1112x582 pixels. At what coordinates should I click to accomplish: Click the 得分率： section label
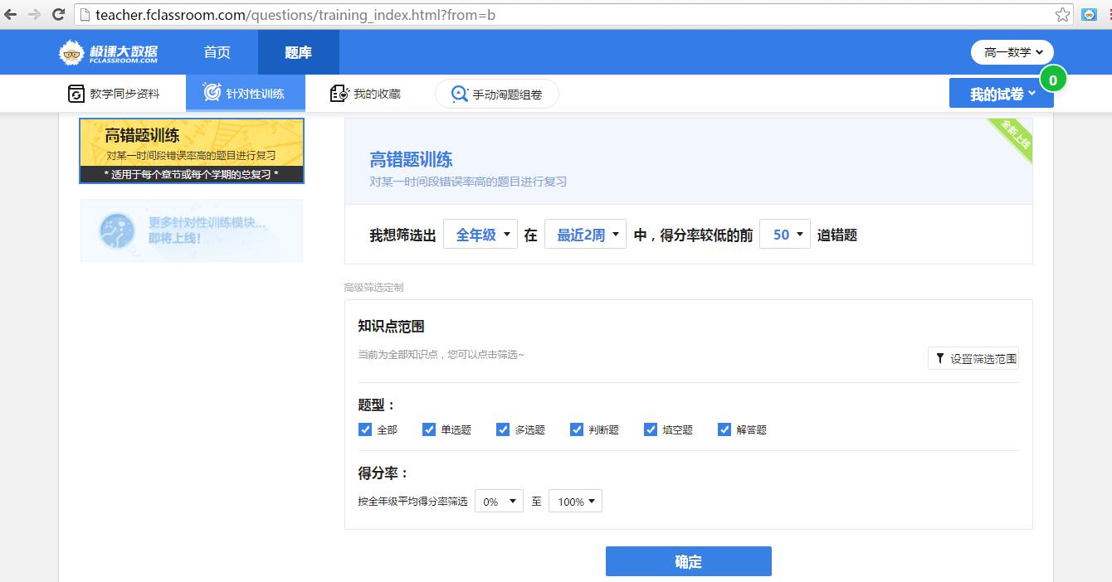(x=383, y=473)
